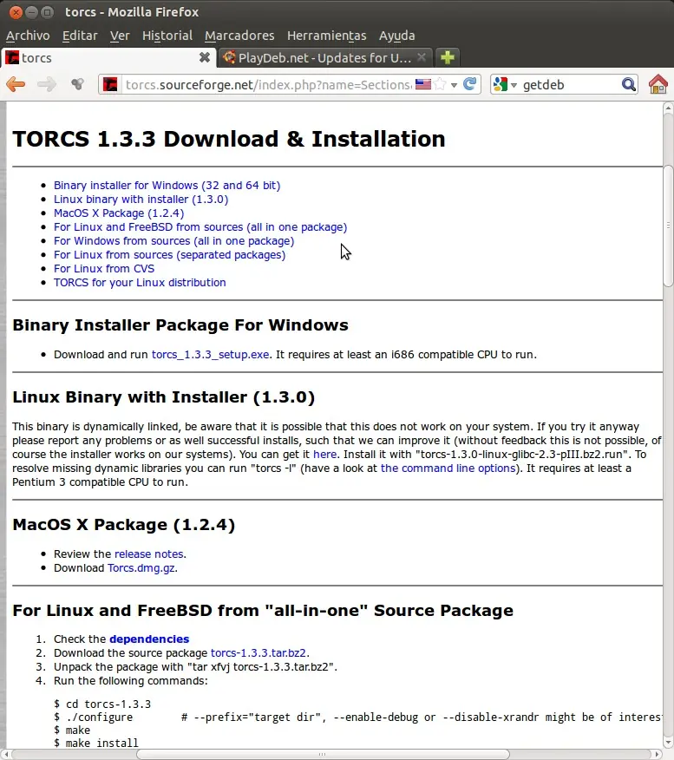Click the grey icon next to the forward arrow
The width and height of the screenshot is (674, 760).
77,84
